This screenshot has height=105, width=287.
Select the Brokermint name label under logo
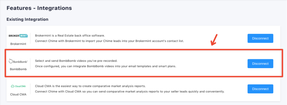click(x=18, y=44)
